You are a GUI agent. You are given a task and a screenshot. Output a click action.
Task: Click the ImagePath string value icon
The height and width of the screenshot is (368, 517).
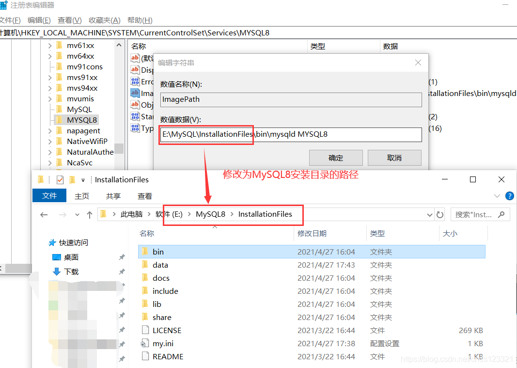point(135,93)
